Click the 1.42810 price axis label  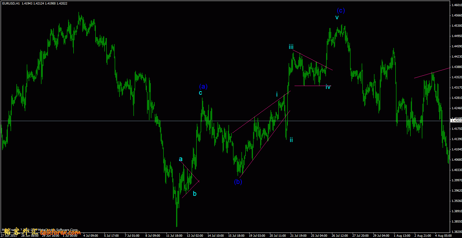coord(457,98)
